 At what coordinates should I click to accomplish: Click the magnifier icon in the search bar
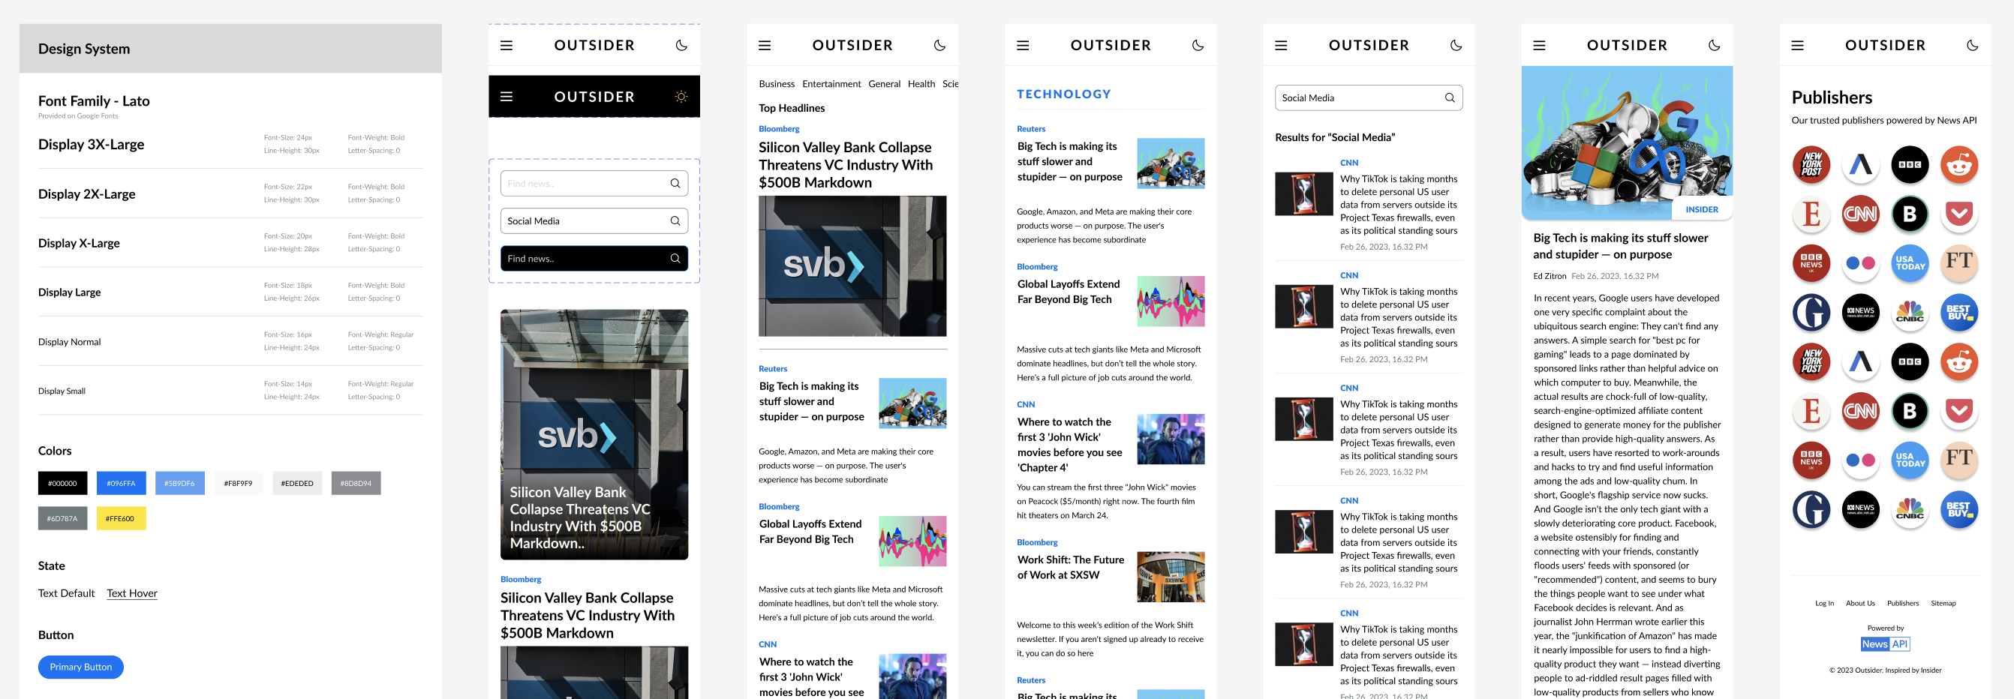(x=1450, y=97)
